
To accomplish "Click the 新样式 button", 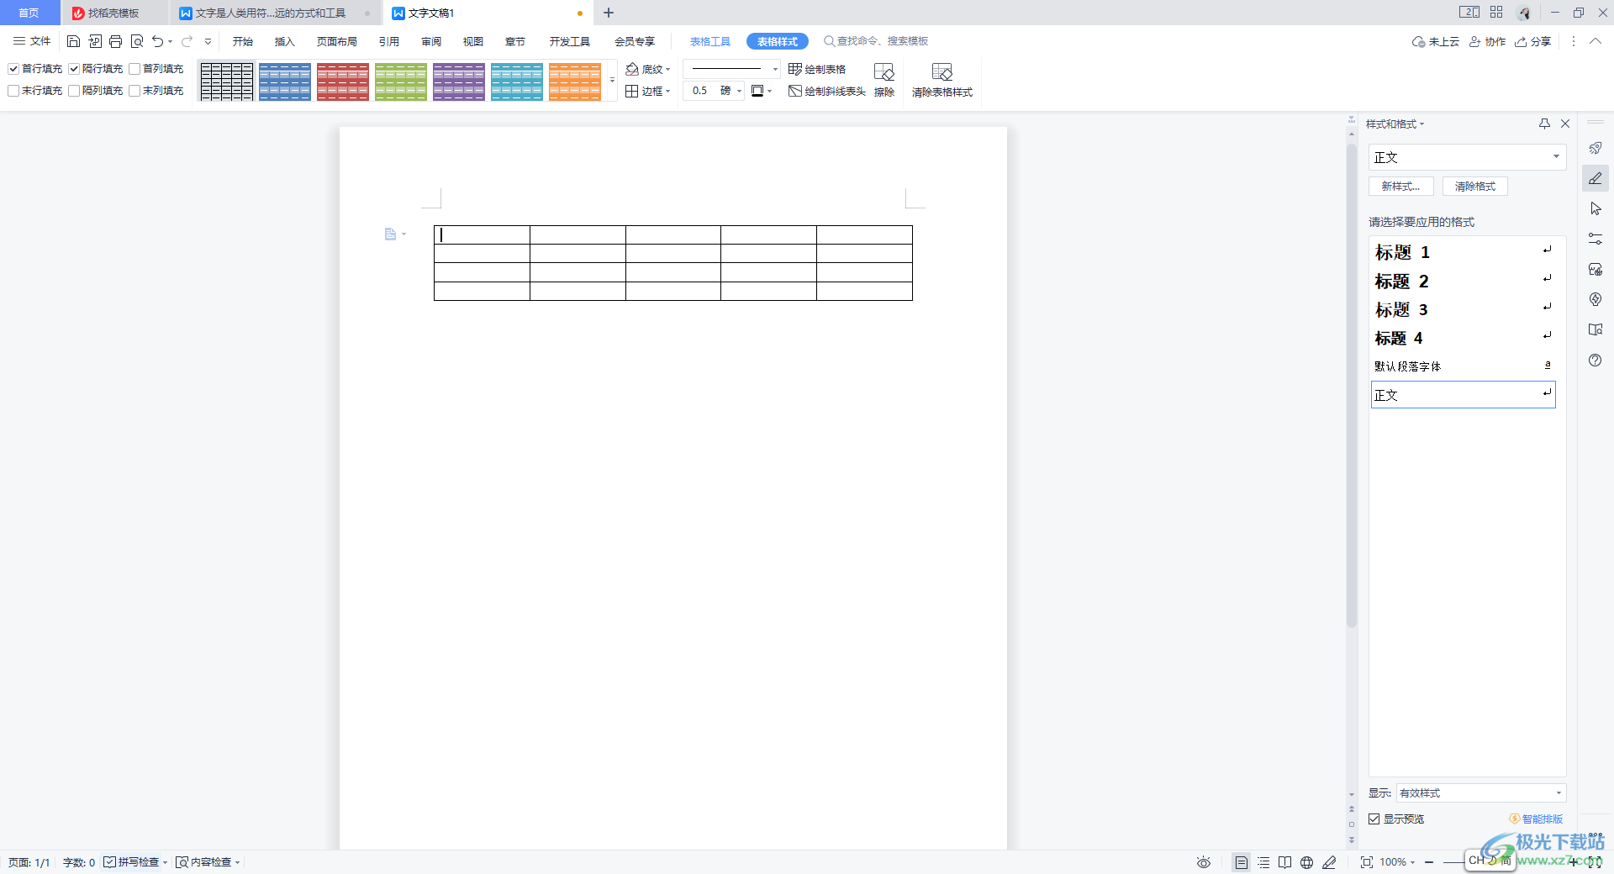I will pos(1400,187).
